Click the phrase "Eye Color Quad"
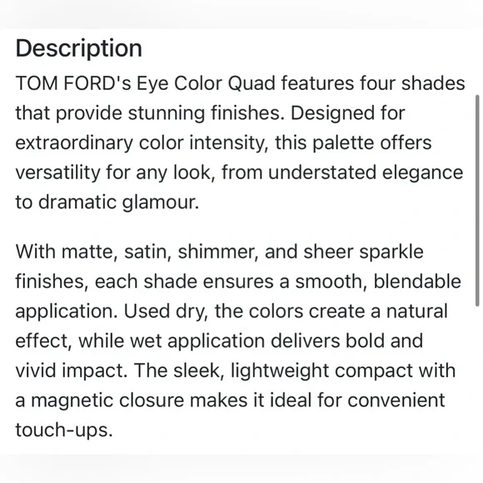 coord(206,84)
